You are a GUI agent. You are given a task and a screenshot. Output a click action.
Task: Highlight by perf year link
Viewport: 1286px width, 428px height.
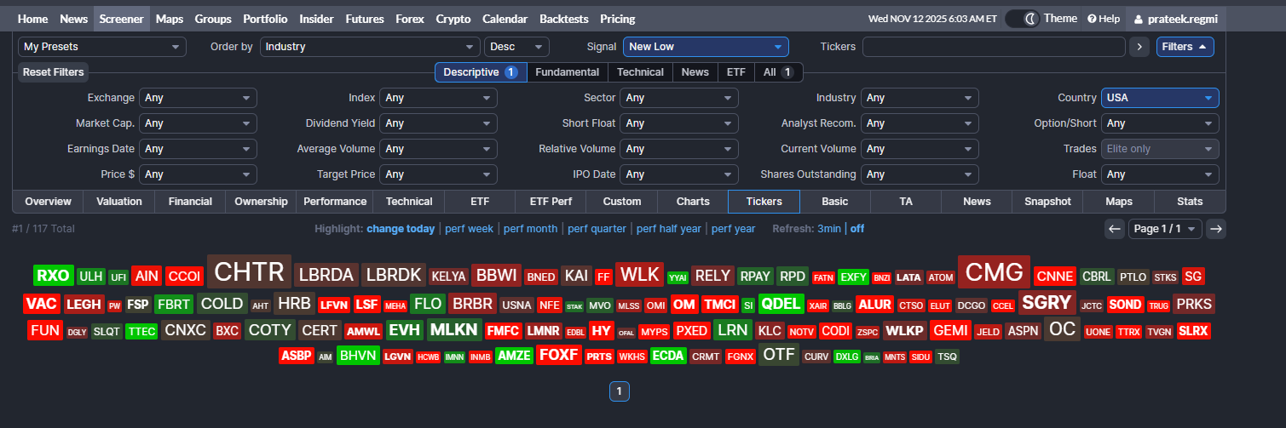733,229
